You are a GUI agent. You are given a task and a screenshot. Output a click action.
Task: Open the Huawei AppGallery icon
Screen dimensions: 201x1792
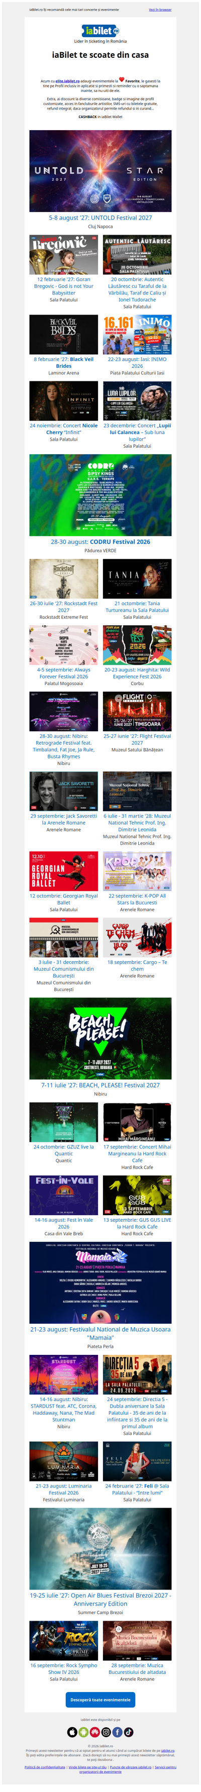click(94, 1732)
